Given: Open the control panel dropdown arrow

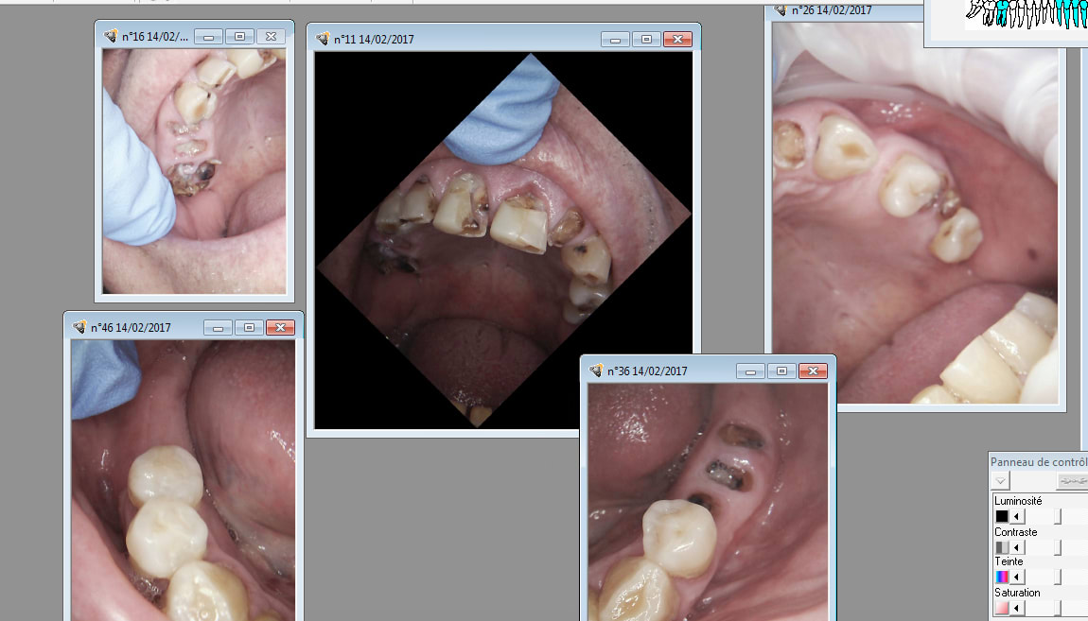Looking at the screenshot, I should pos(1001,481).
